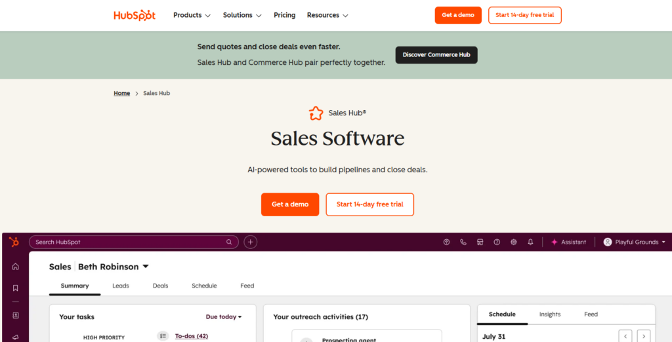The width and height of the screenshot is (672, 342).
Task: Click the Home breadcrumb link
Action: (x=121, y=93)
